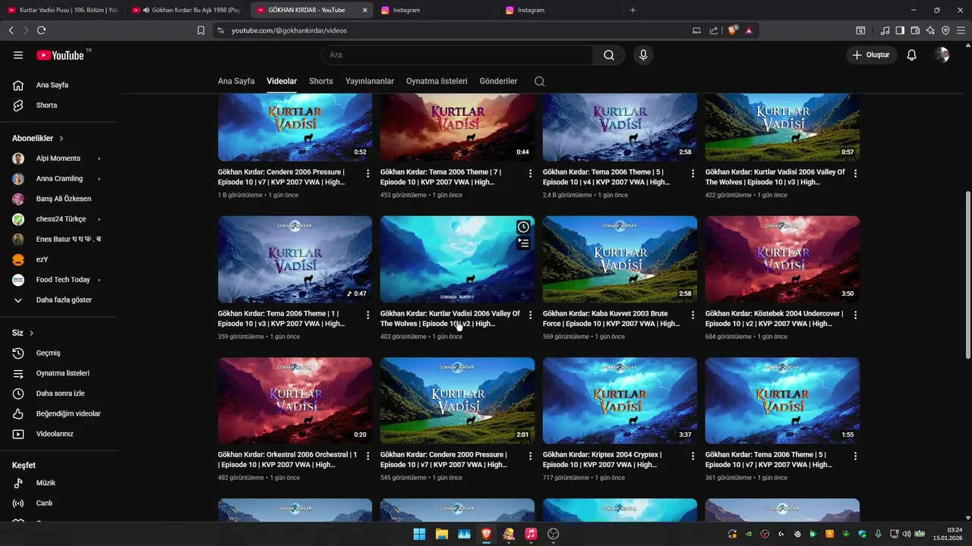Open a new browser tab

633,10
